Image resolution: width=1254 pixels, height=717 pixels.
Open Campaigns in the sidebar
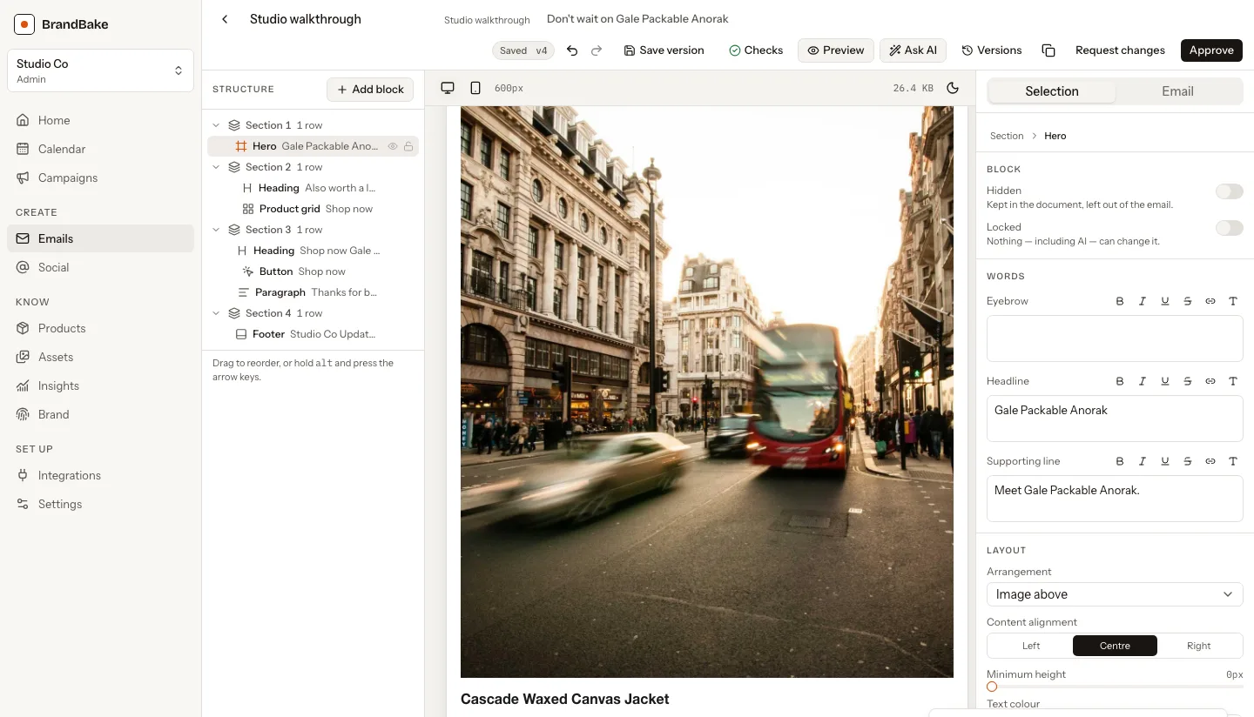(100, 178)
